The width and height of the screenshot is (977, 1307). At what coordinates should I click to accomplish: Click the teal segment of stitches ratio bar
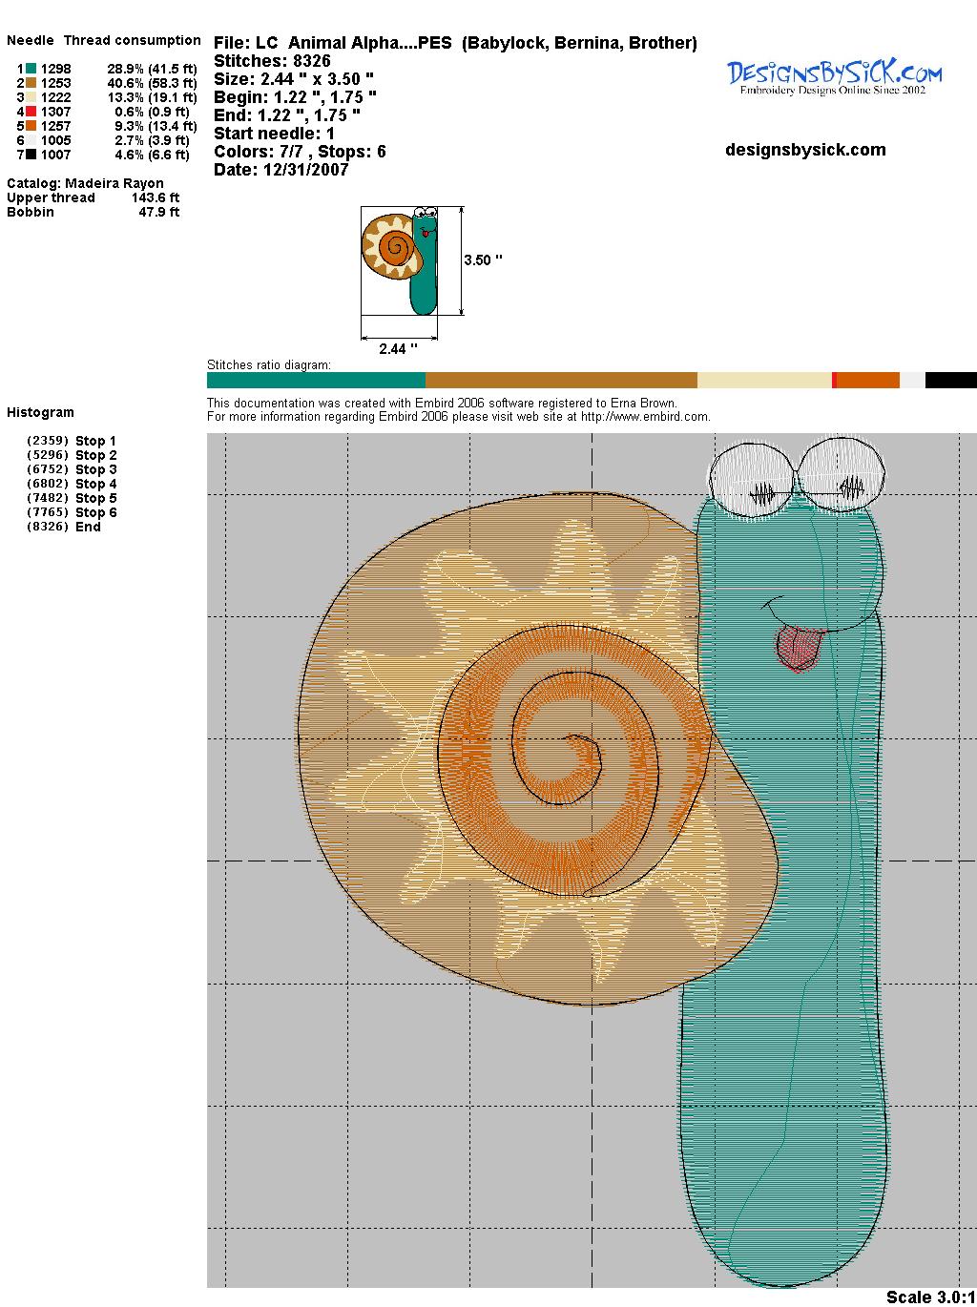tap(316, 381)
